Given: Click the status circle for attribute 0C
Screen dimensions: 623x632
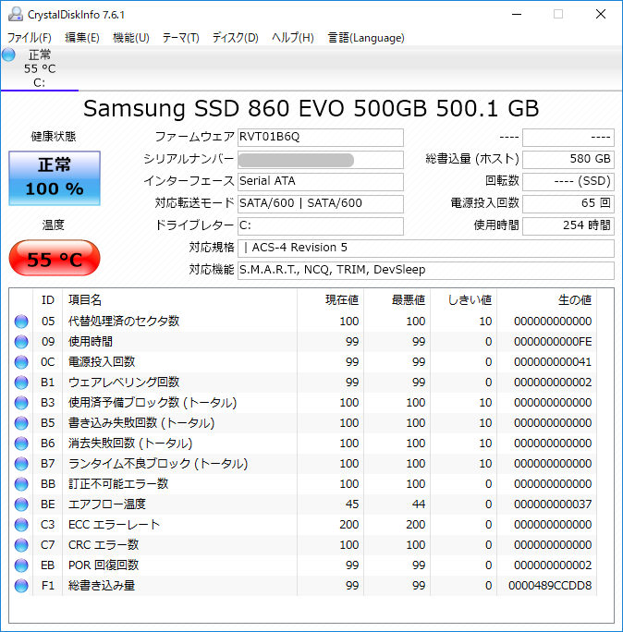Looking at the screenshot, I should click(x=21, y=362).
